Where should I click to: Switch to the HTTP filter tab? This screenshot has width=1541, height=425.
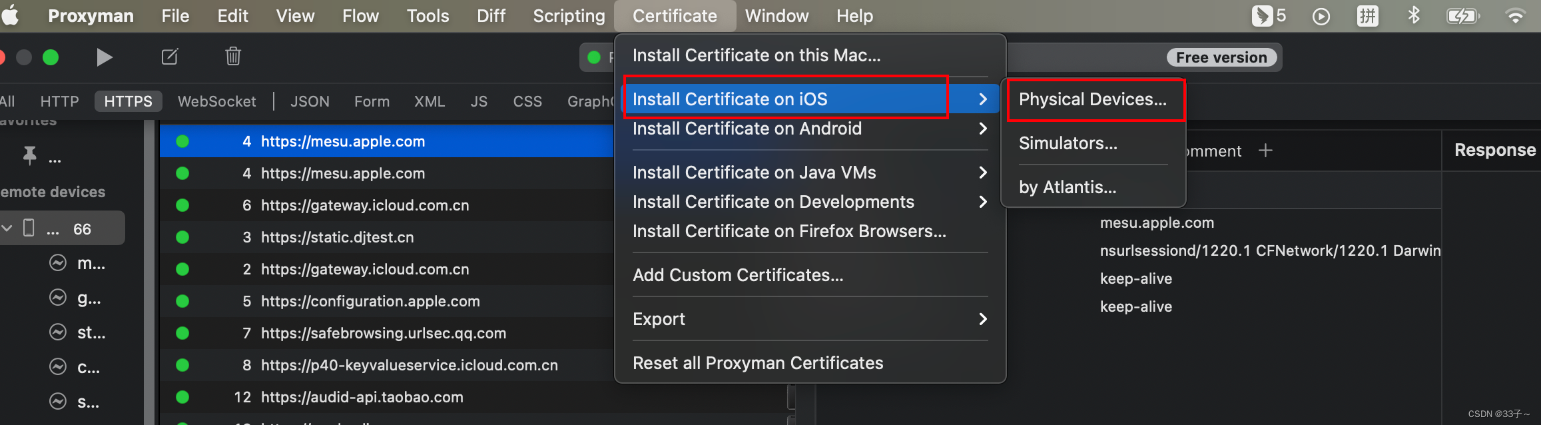[59, 101]
